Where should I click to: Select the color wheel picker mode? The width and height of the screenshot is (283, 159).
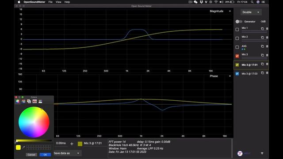coord(18,101)
